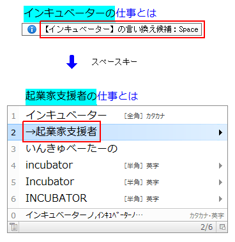Screen dimensions: 235x242
Task: Select candidate 5 capitalized Incubator
Action: click(117, 182)
